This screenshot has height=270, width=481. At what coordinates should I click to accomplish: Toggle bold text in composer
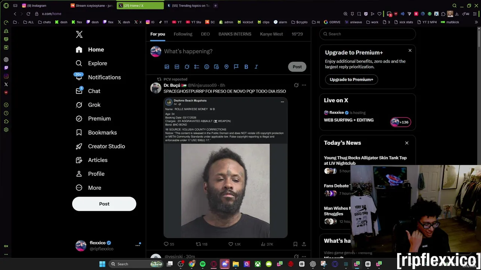(x=246, y=67)
